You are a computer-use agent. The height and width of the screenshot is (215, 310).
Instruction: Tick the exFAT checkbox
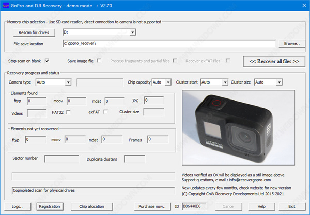[x=105, y=112]
